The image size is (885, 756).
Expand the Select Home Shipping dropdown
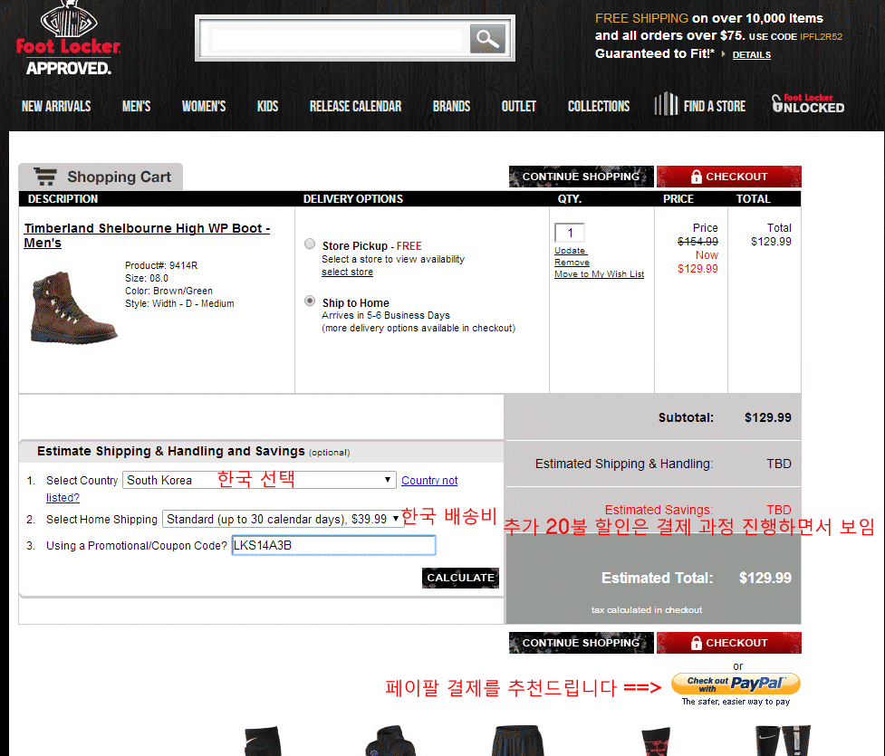283,519
